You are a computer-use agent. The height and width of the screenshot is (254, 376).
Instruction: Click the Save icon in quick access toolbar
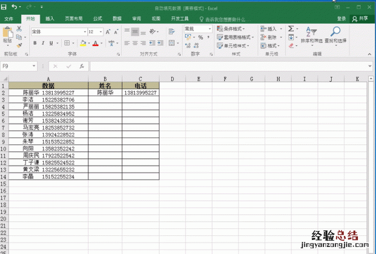point(4,8)
